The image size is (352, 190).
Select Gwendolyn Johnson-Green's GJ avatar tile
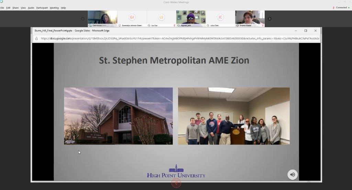point(132,19)
